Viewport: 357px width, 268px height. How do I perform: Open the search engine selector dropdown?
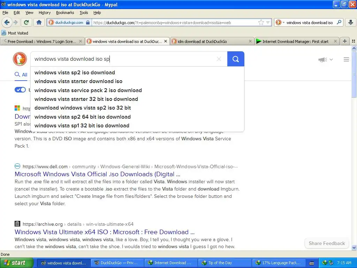(x=280, y=22)
